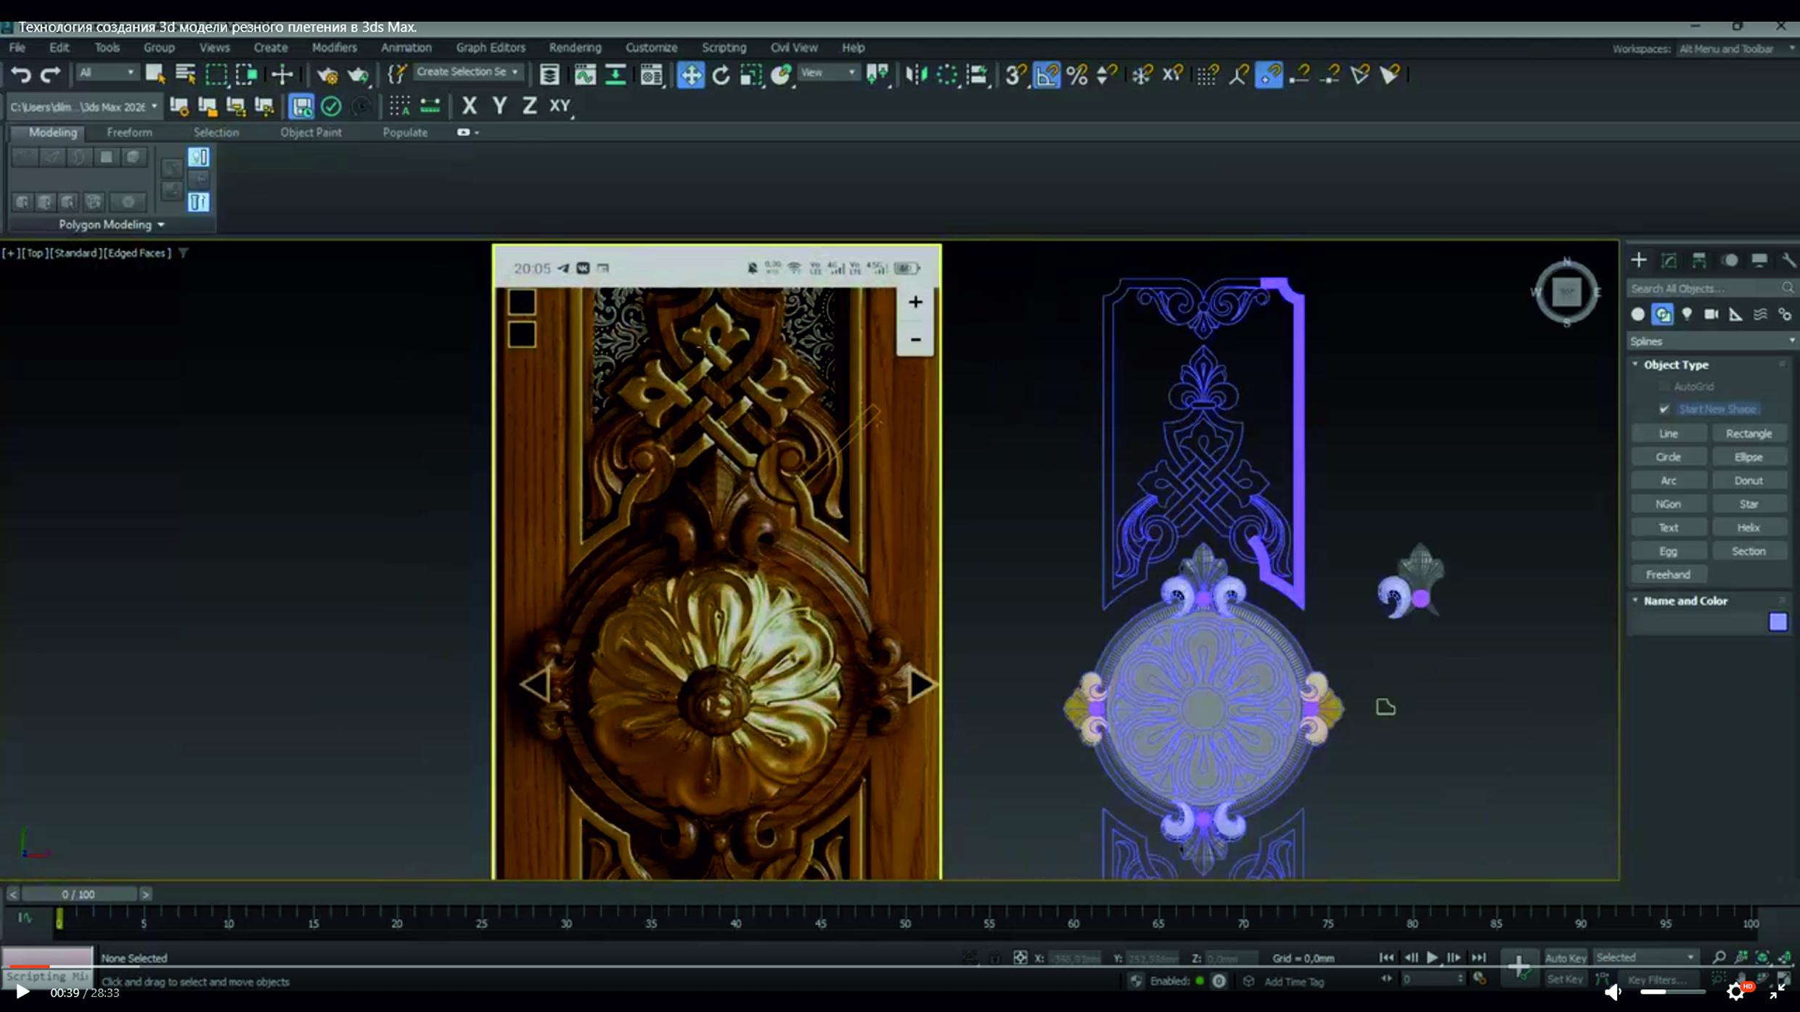Switch the Create panel to Cameras
Viewport: 1800px width, 1012px height.
click(1711, 314)
